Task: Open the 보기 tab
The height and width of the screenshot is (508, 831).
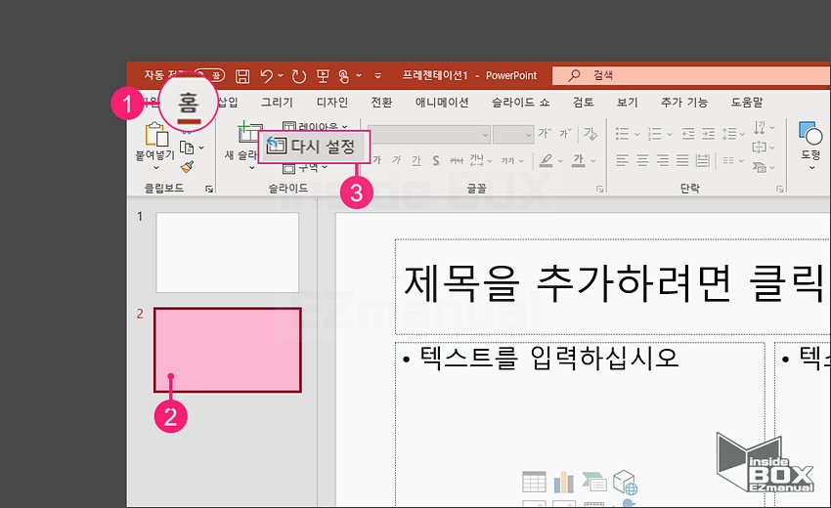Action: tap(628, 103)
